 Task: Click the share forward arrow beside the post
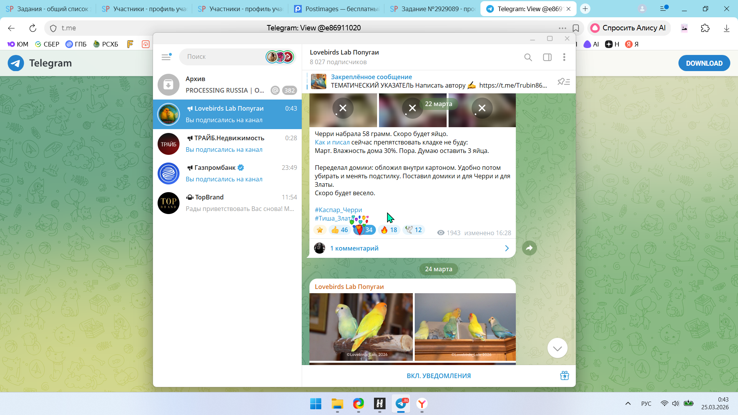pyautogui.click(x=529, y=248)
